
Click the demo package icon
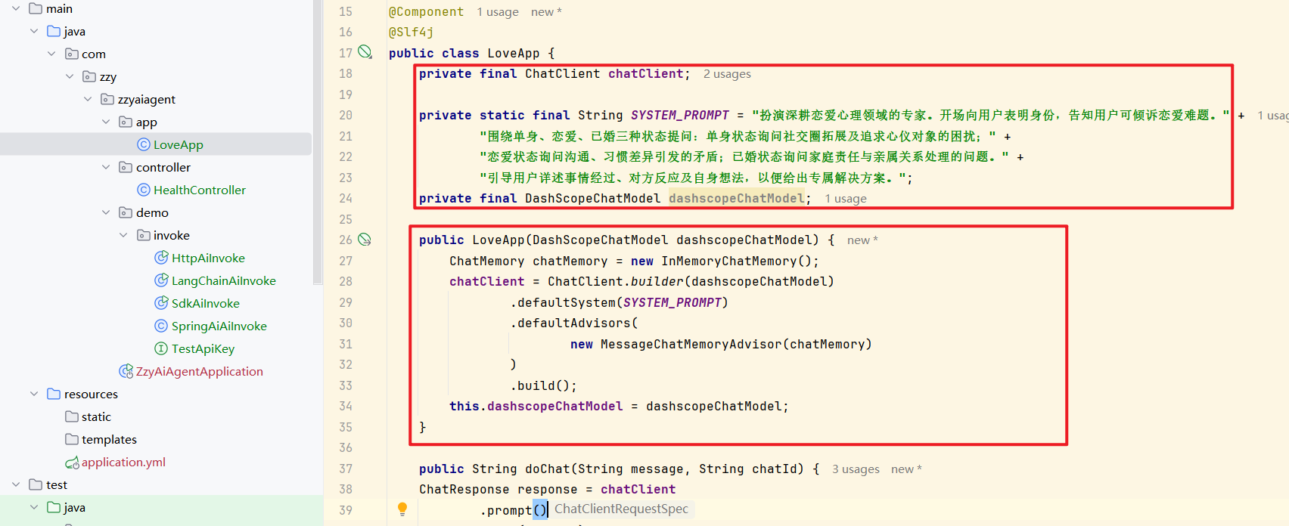[x=126, y=212]
